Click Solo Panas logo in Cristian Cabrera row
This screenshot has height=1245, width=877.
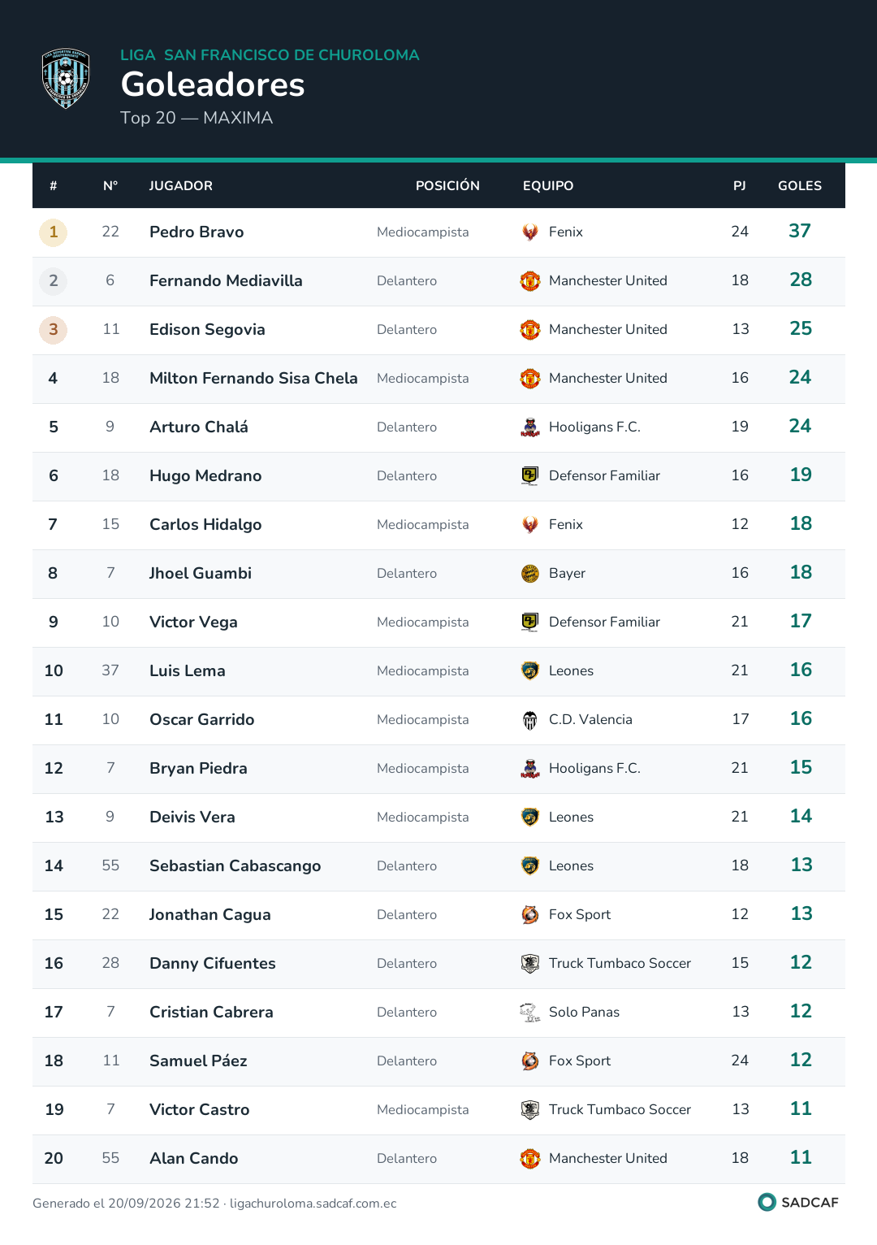[530, 1013]
